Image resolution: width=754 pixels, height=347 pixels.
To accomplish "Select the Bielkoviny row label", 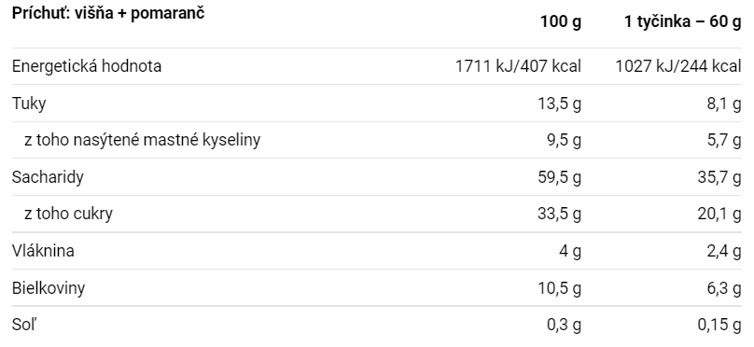I will pos(49,288).
